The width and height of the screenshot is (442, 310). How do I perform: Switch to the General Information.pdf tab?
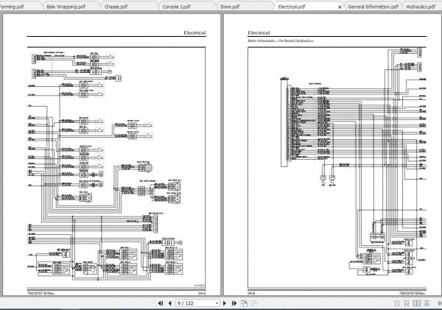373,7
